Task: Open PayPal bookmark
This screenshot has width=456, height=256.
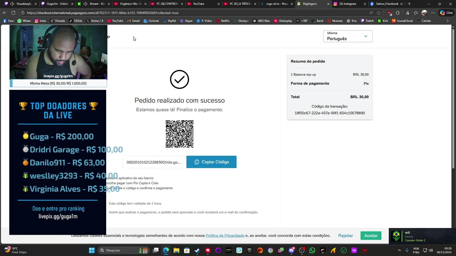Action: coord(169,21)
